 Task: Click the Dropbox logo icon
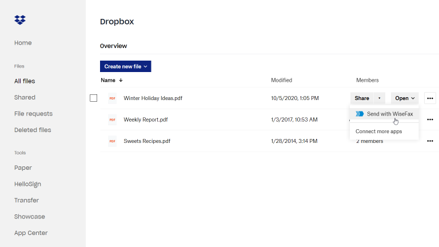click(20, 21)
